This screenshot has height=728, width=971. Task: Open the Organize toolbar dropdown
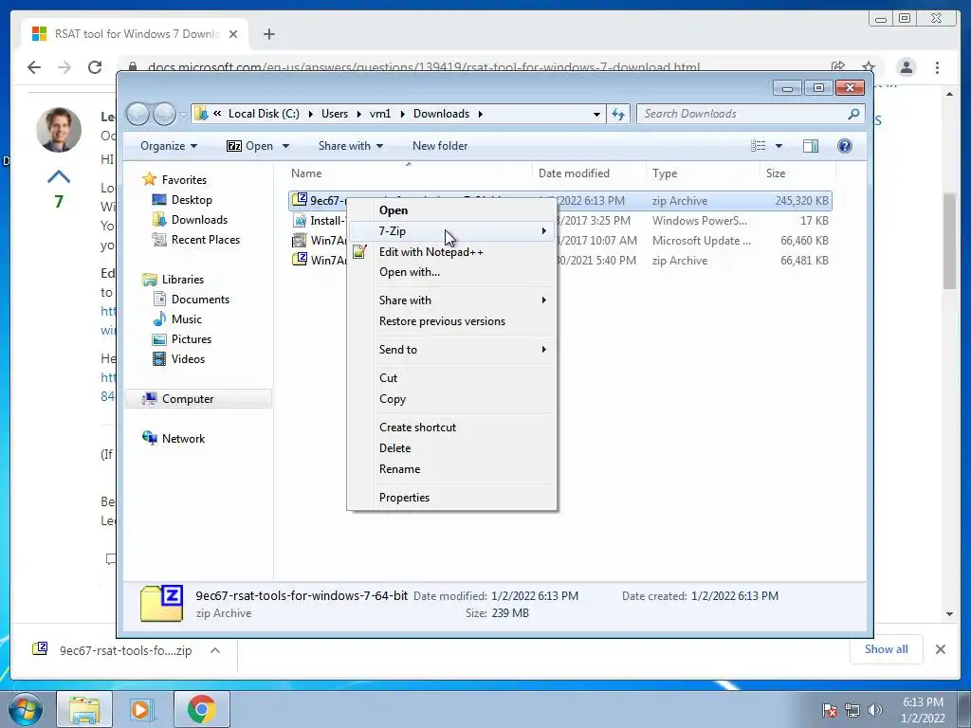169,146
